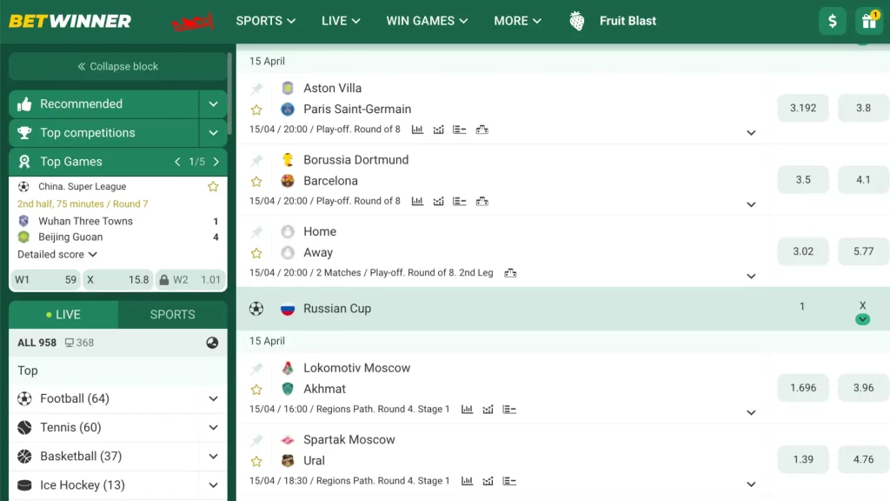Expand the Recommended section chevron
The width and height of the screenshot is (890, 501).
[x=213, y=104]
